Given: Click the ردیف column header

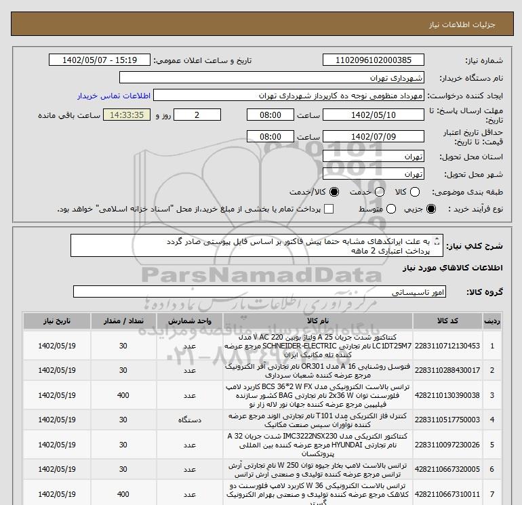Looking at the screenshot, I should point(492,321).
